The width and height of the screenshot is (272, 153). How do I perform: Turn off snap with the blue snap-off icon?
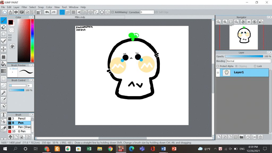coord(62,12)
